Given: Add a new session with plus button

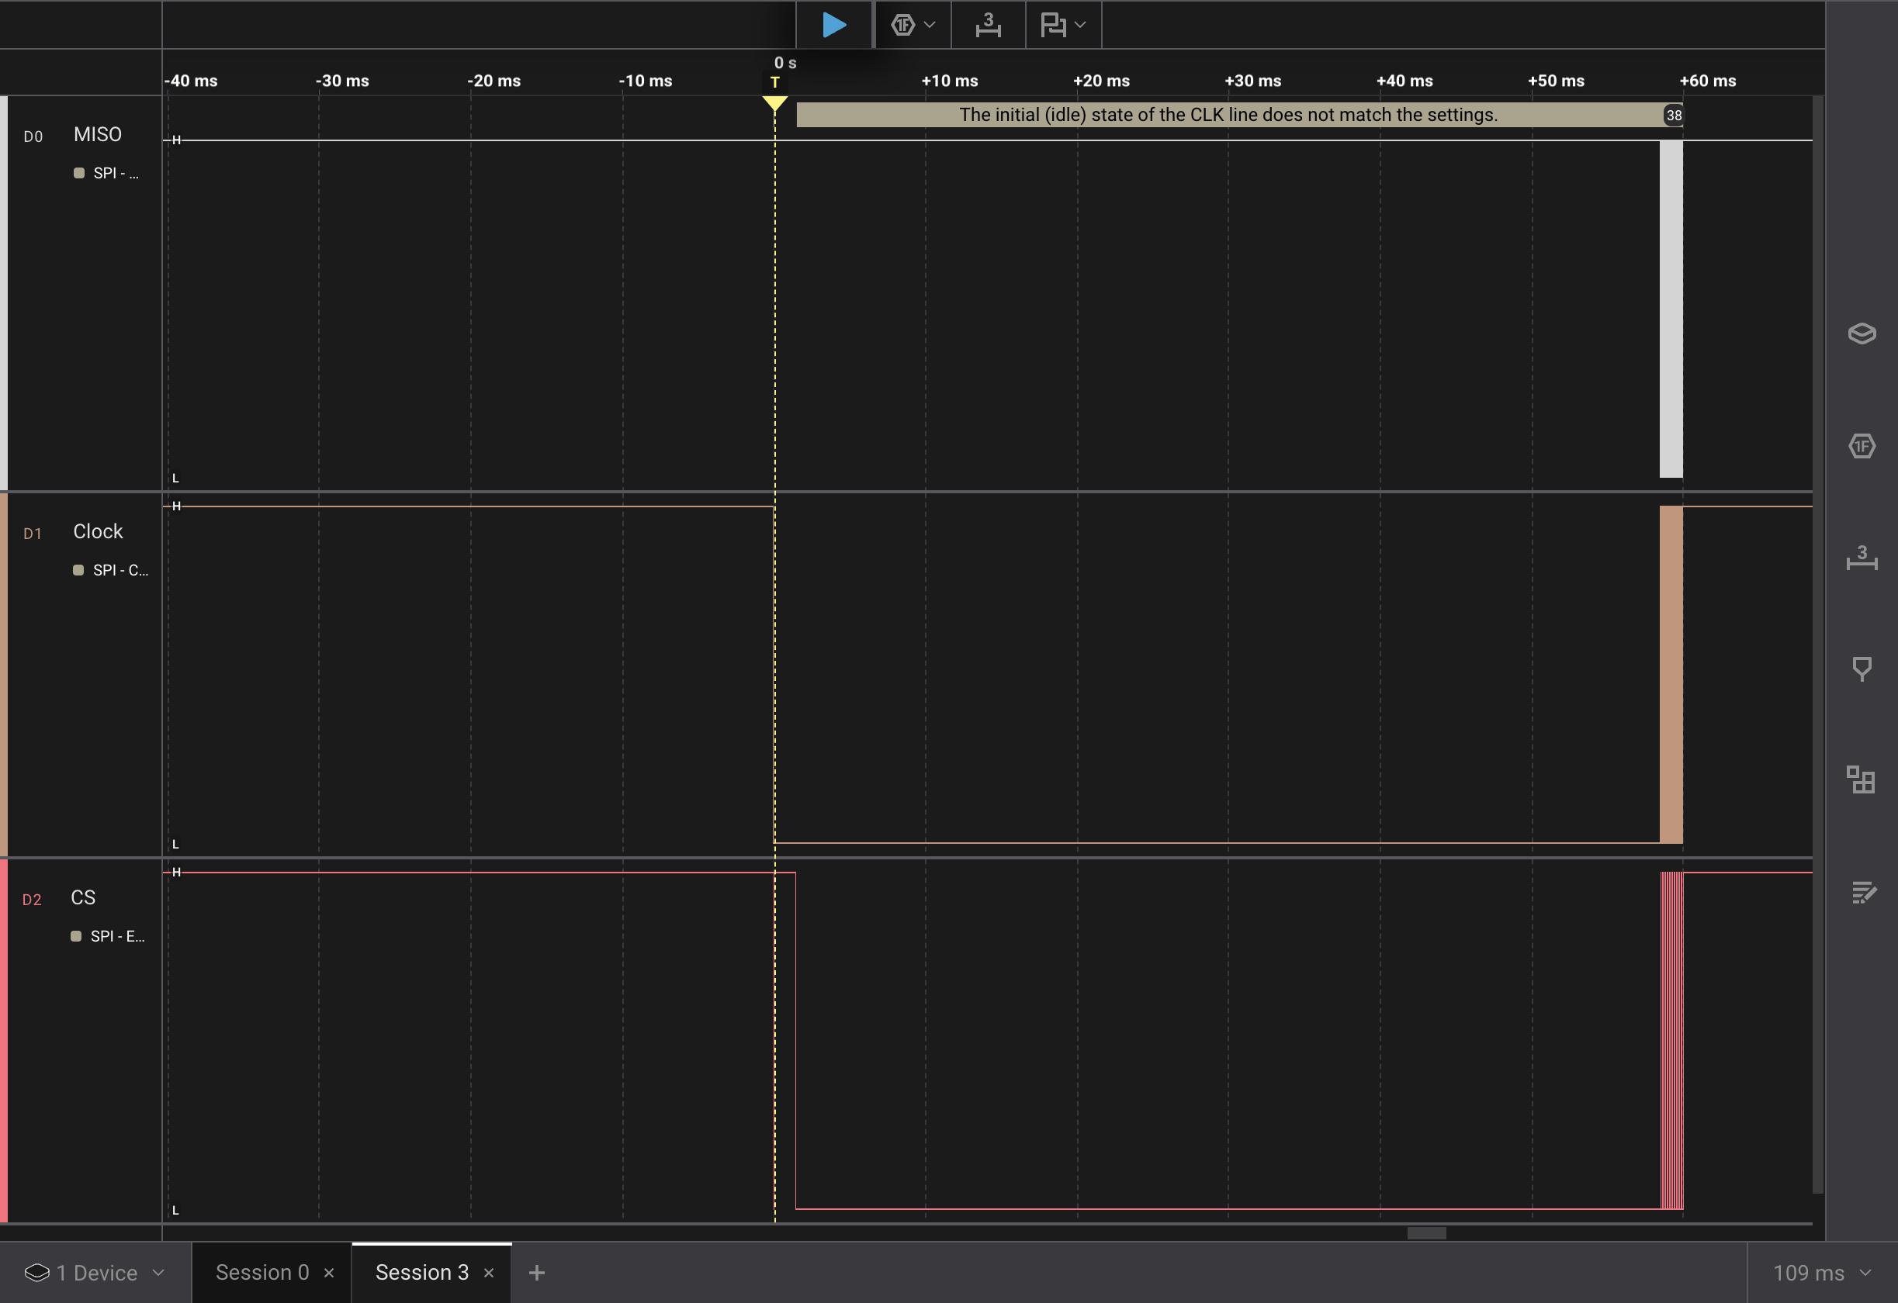Looking at the screenshot, I should (536, 1273).
